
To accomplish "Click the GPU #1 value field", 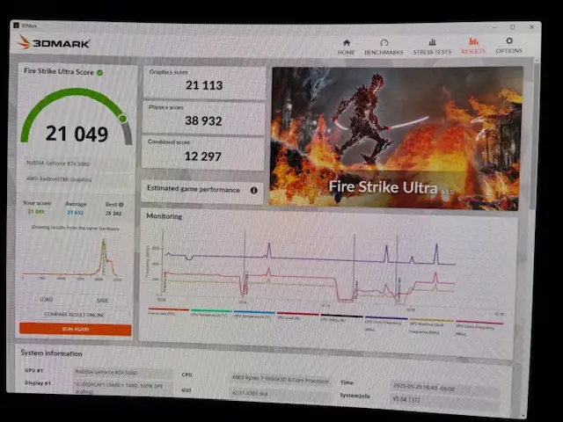I will (x=122, y=373).
